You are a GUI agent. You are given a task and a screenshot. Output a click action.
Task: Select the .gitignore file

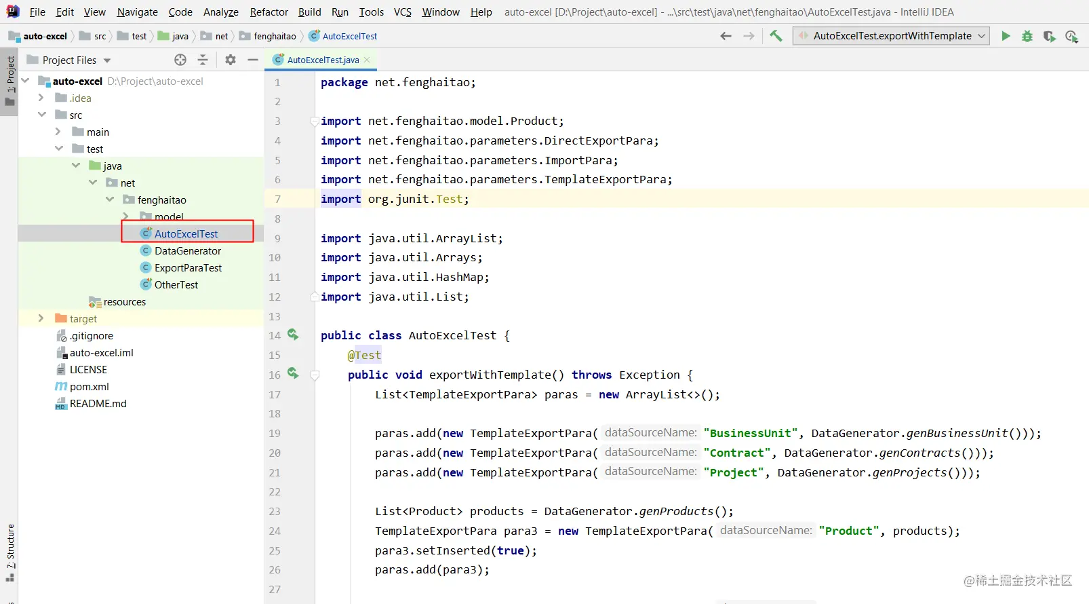(91, 335)
